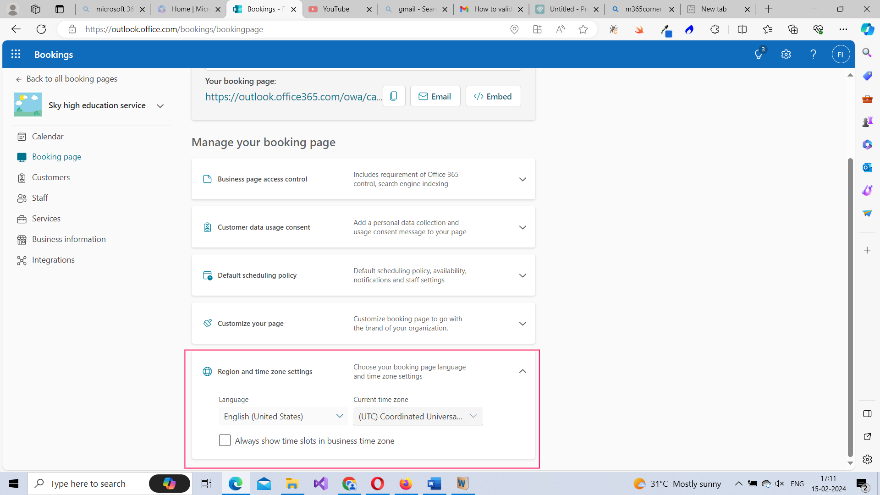Switch to the YouTube browser tab
Screen dimensions: 880x495
[335, 9]
